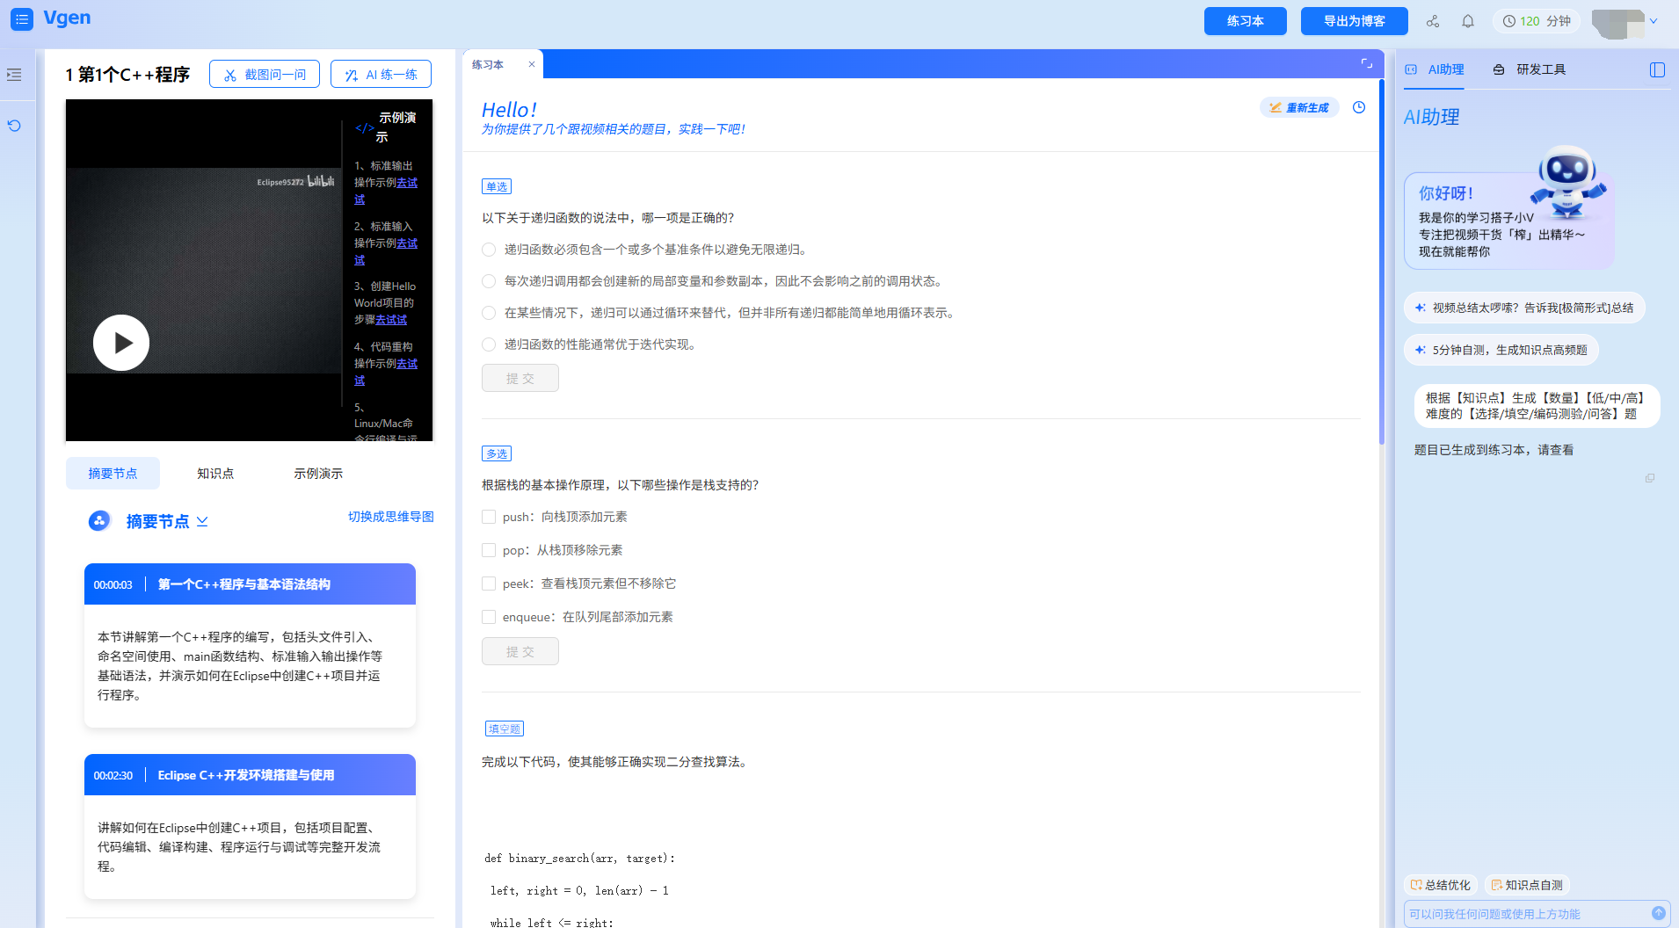
Task: Check push：向栈顶添加元素
Action: (489, 517)
